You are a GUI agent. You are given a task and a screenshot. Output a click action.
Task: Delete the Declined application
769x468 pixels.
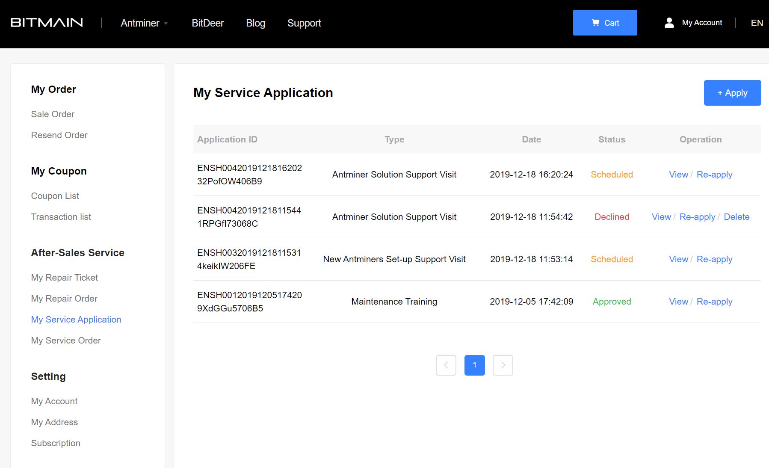(736, 217)
